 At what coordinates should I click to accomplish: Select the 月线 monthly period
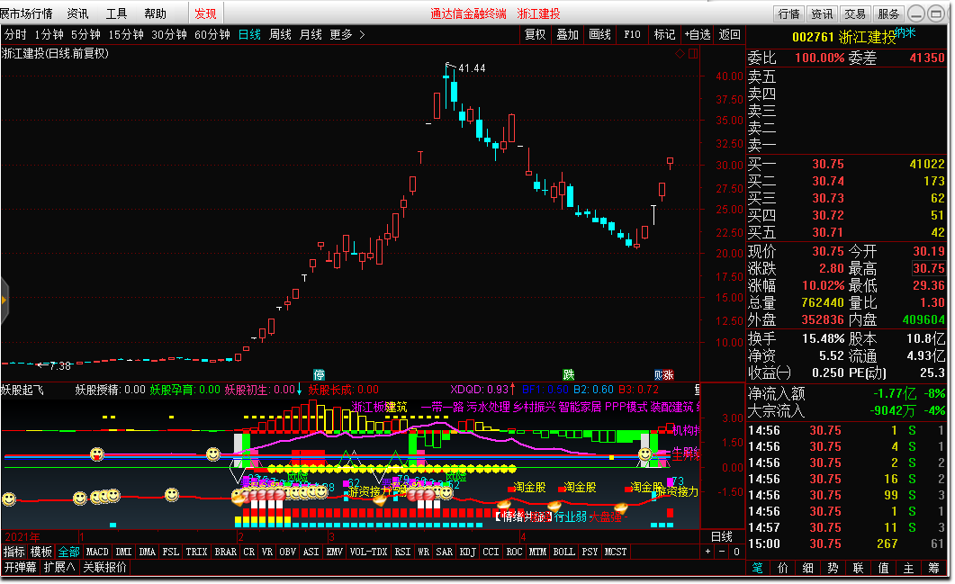(x=311, y=35)
